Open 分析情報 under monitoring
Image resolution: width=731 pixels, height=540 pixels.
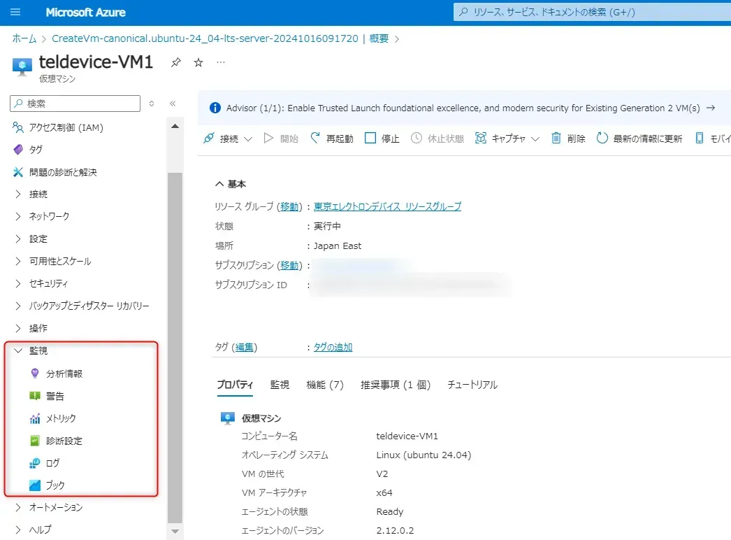point(64,374)
